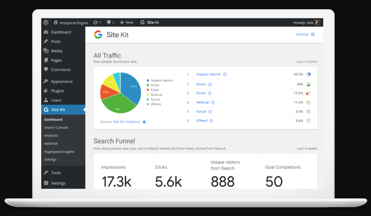Open the Email traffic link
Image resolution: width=371 pixels, height=216 pixels.
click(x=201, y=93)
